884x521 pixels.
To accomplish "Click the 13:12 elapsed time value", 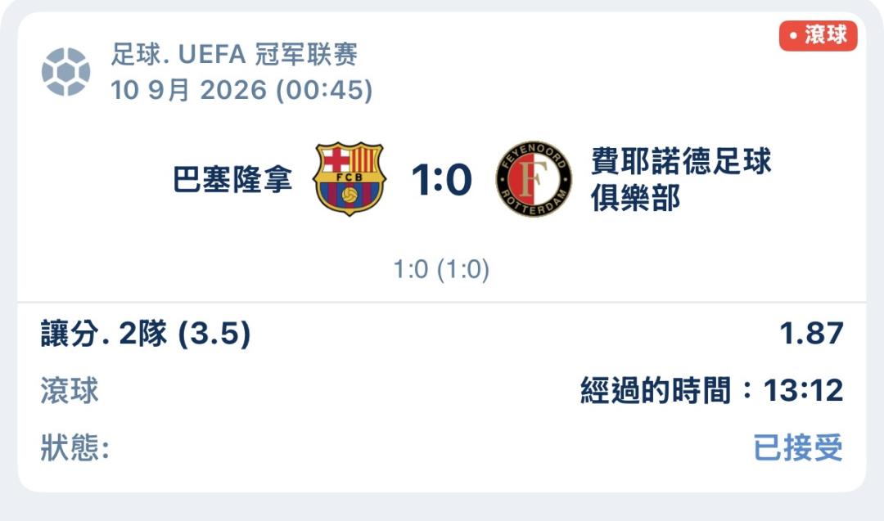I will (x=804, y=390).
